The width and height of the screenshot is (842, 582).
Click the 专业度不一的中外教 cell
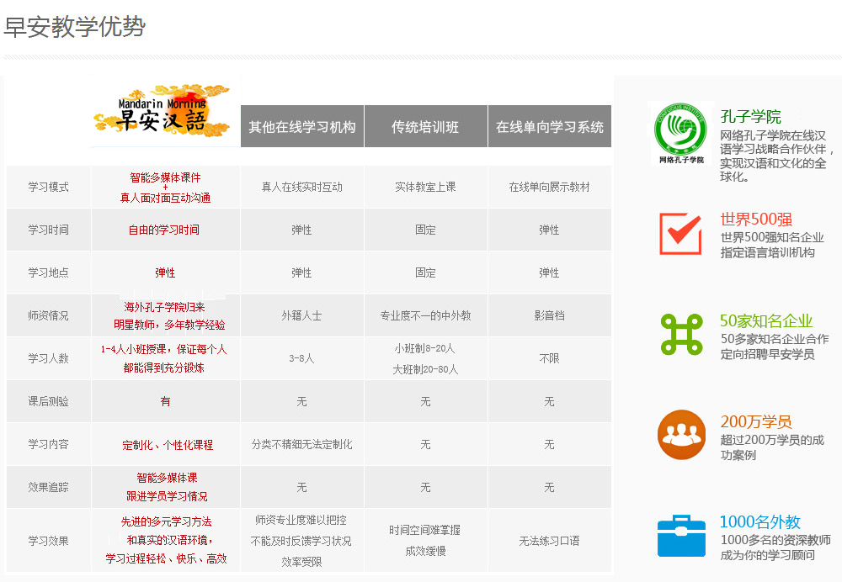[425, 315]
